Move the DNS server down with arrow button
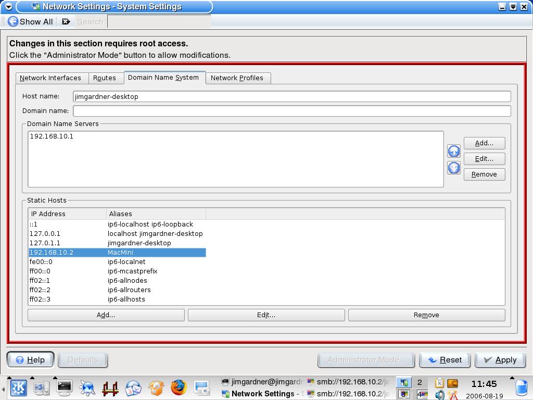The width and height of the screenshot is (533, 400). (x=454, y=168)
